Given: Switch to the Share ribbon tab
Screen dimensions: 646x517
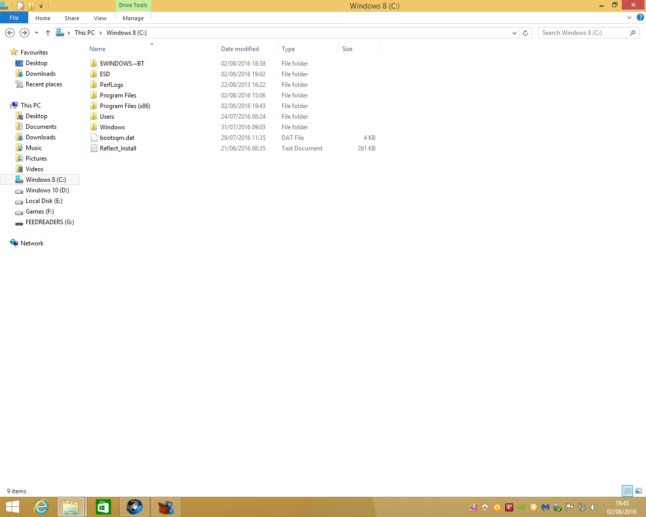Looking at the screenshot, I should pyautogui.click(x=72, y=18).
